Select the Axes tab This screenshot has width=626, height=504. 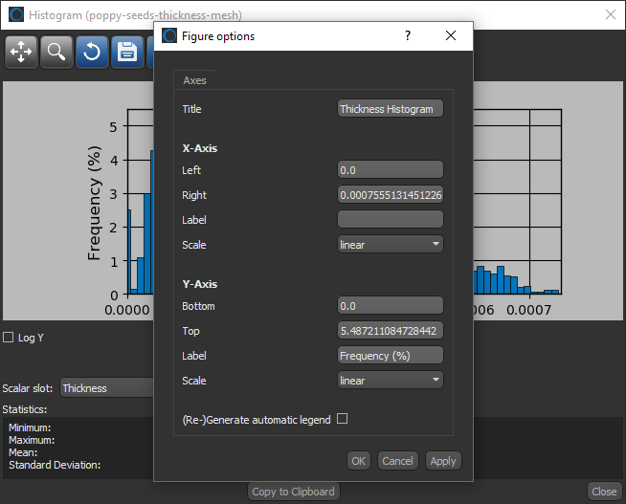pos(195,81)
